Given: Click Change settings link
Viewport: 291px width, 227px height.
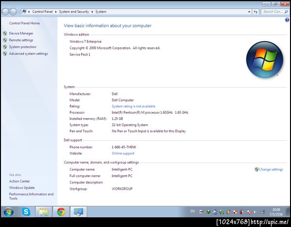Looking at the screenshot, I should pos(271,169).
